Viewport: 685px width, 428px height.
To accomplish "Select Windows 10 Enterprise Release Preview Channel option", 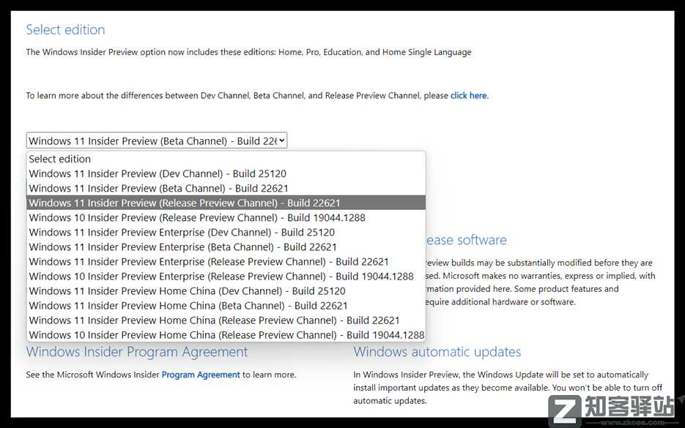I will pyautogui.click(x=221, y=276).
